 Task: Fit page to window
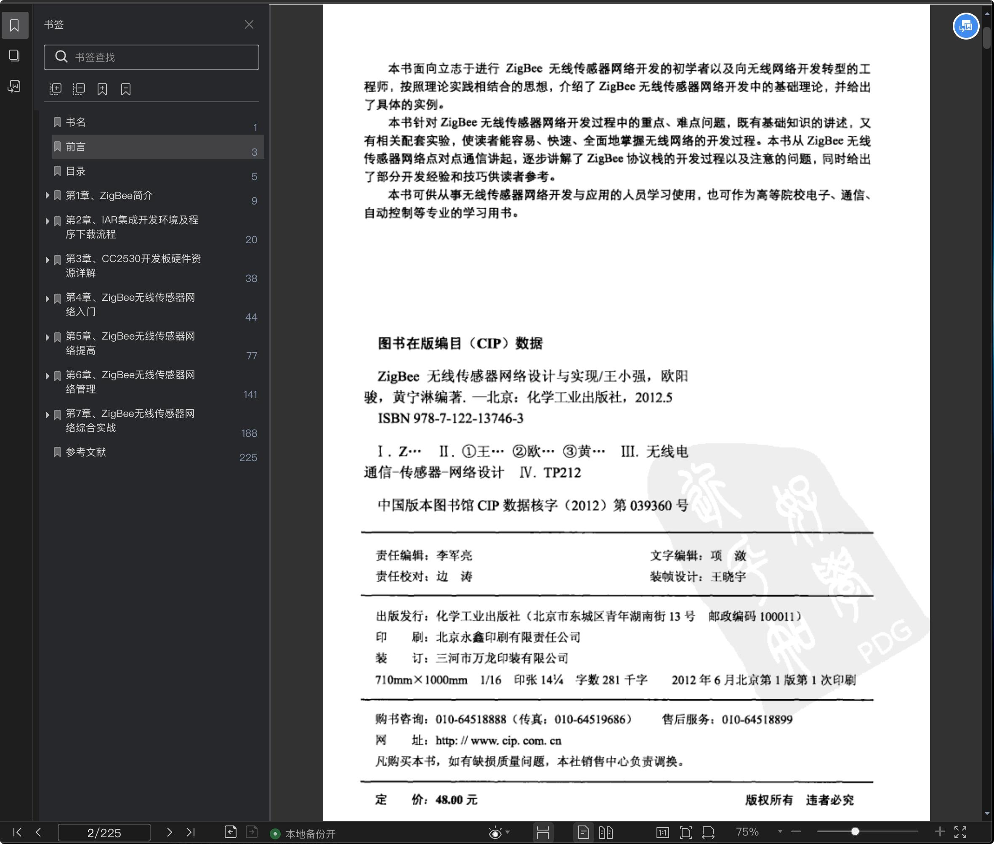[x=686, y=833]
